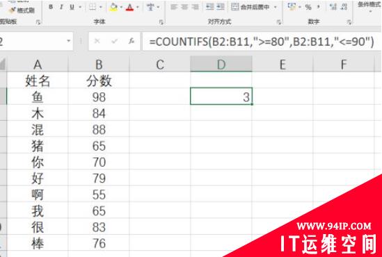
Task: Apply cell borders icon
Action: tap(93, 7)
